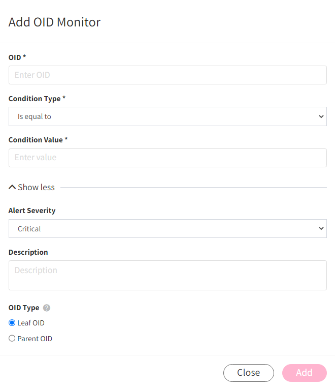Open the 'Is equal to' condition dropdown
335x390 pixels.
coord(167,116)
